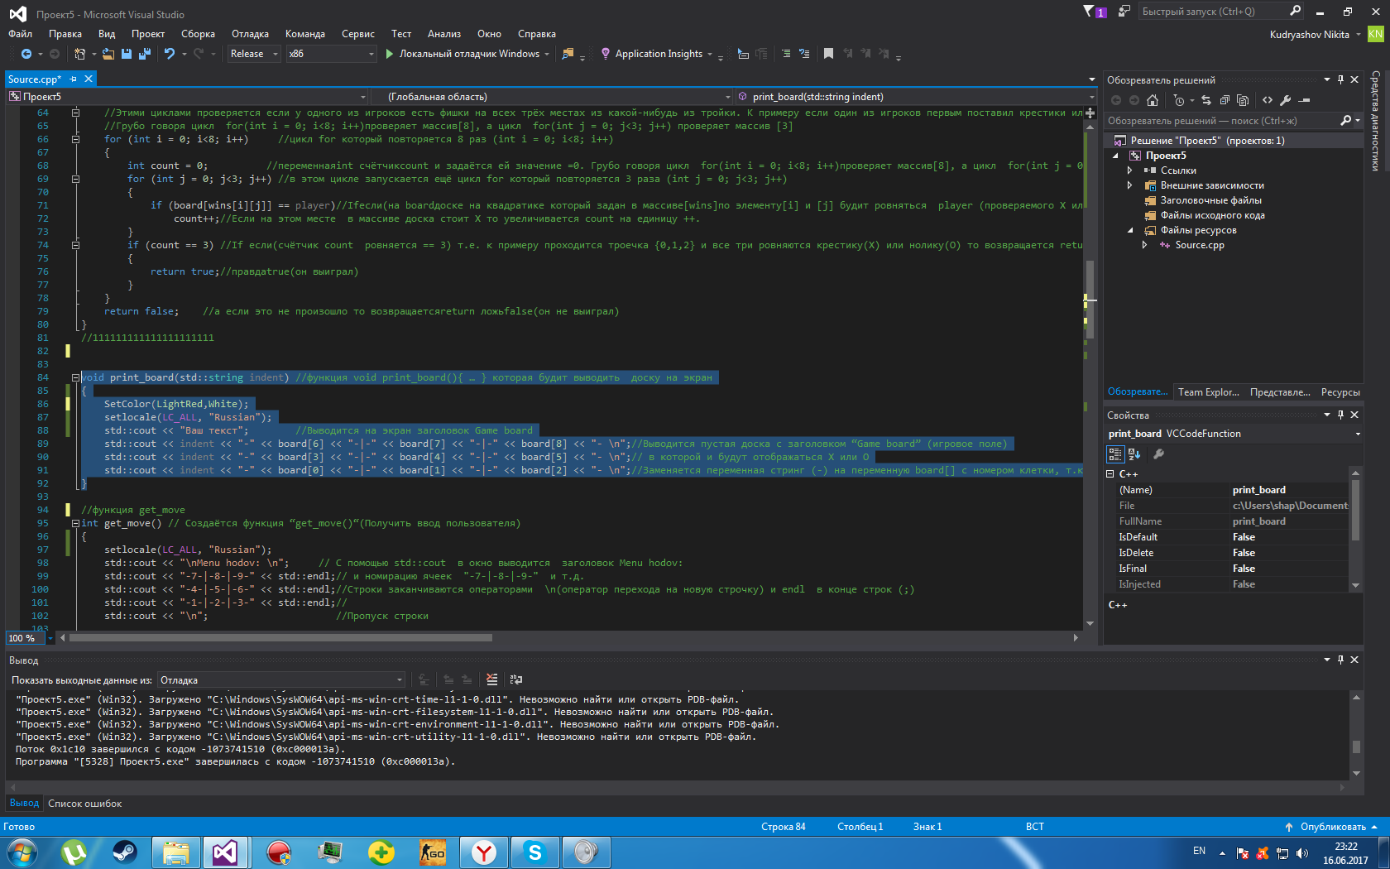Viewport: 1390px width, 869px height.
Task: Open the Сборка menu
Action: point(198,34)
